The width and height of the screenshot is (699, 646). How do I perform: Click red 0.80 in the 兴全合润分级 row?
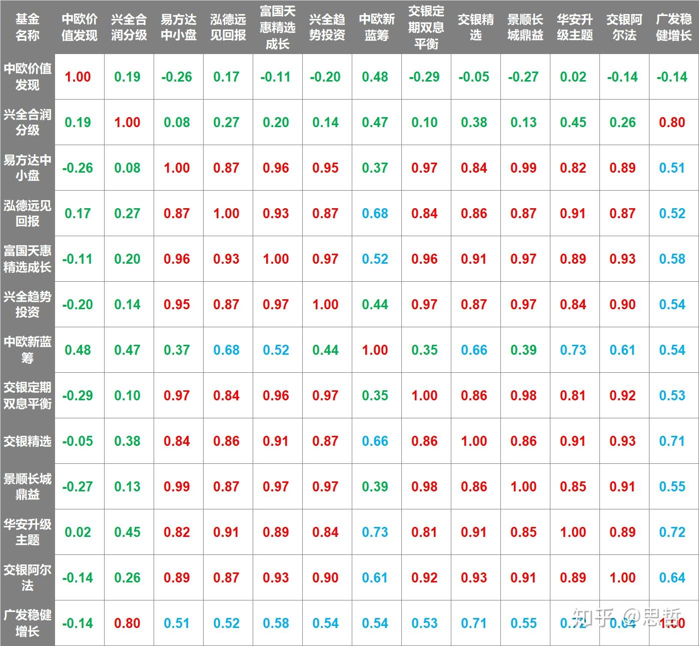pyautogui.click(x=672, y=123)
